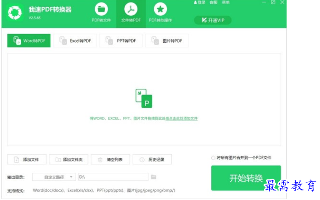Switch to the Excel转PDF tab

click(x=75, y=41)
